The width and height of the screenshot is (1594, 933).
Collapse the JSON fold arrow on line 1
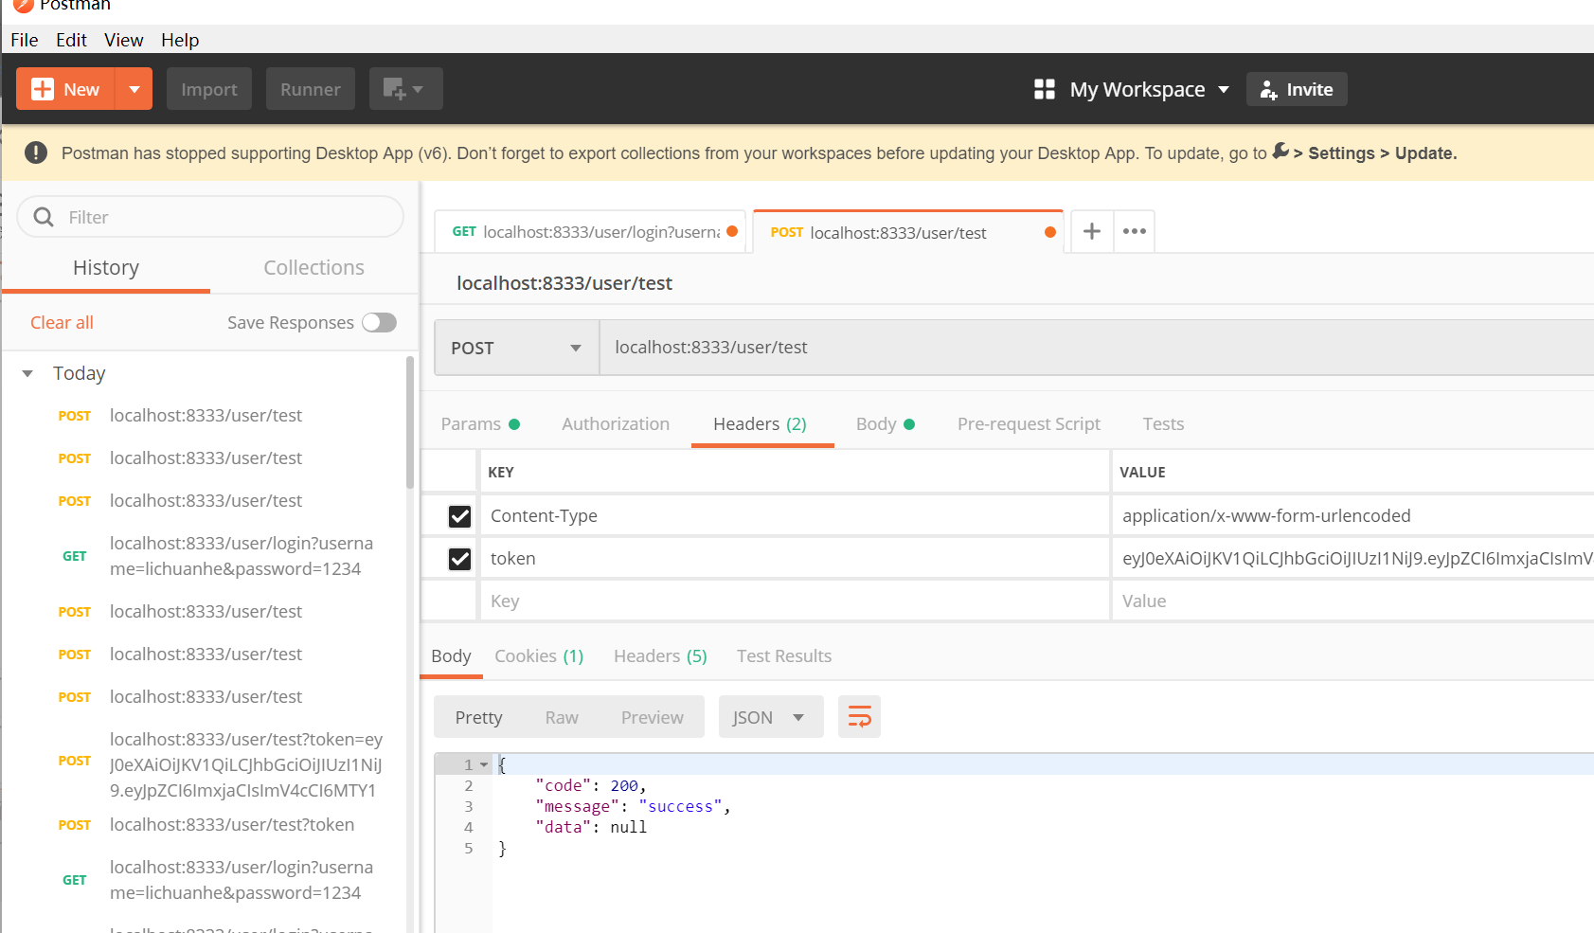(484, 764)
